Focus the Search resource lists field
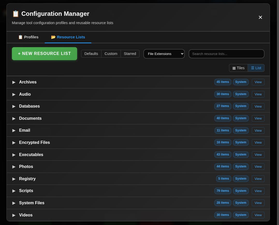 tap(226, 54)
